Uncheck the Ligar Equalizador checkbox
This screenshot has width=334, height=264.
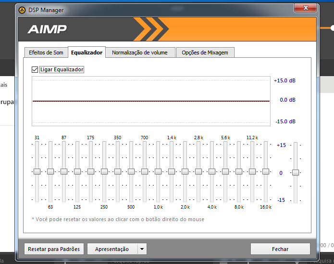35,70
